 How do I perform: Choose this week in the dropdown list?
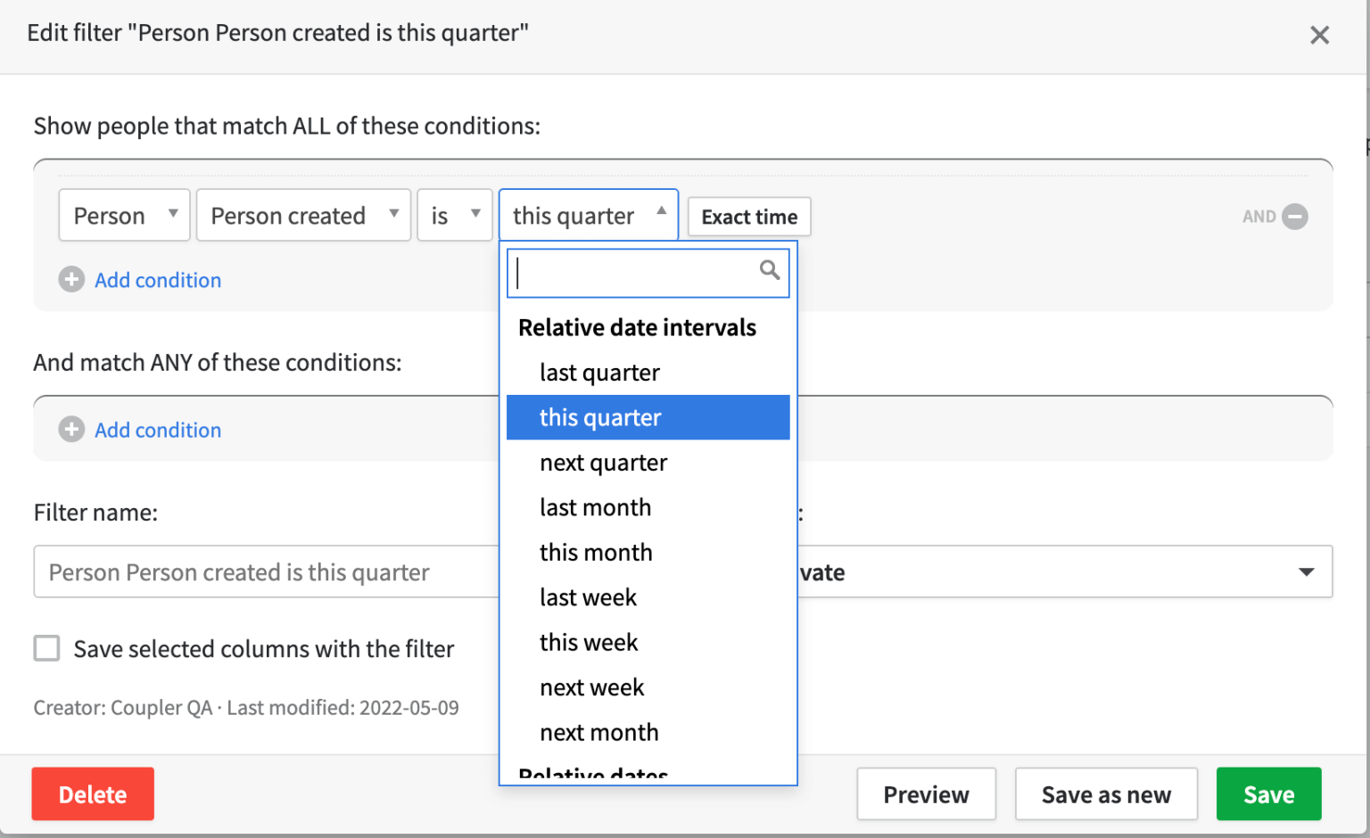588,642
